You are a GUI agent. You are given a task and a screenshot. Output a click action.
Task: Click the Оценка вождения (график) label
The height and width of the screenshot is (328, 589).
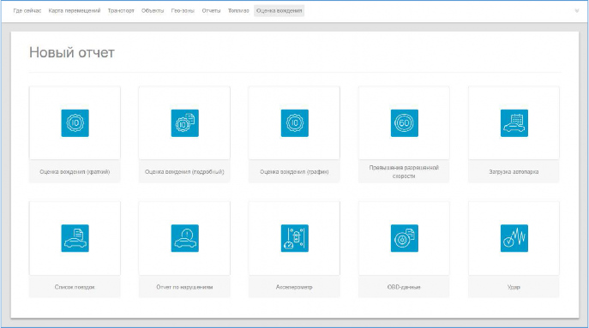[294, 172]
